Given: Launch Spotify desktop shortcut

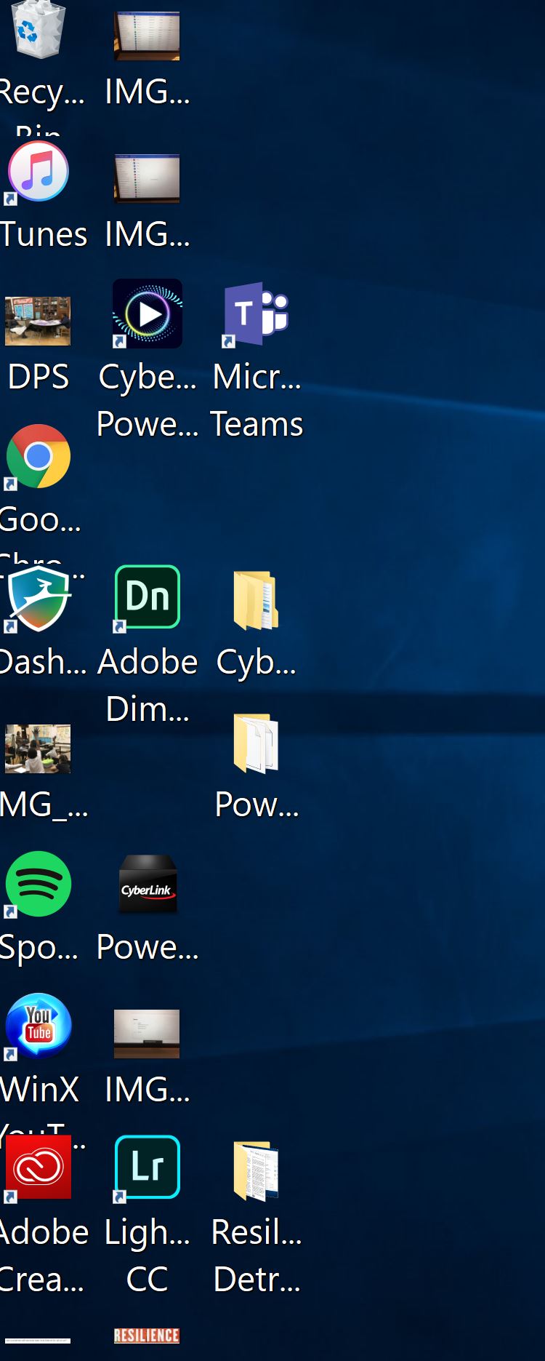Looking at the screenshot, I should [39, 884].
